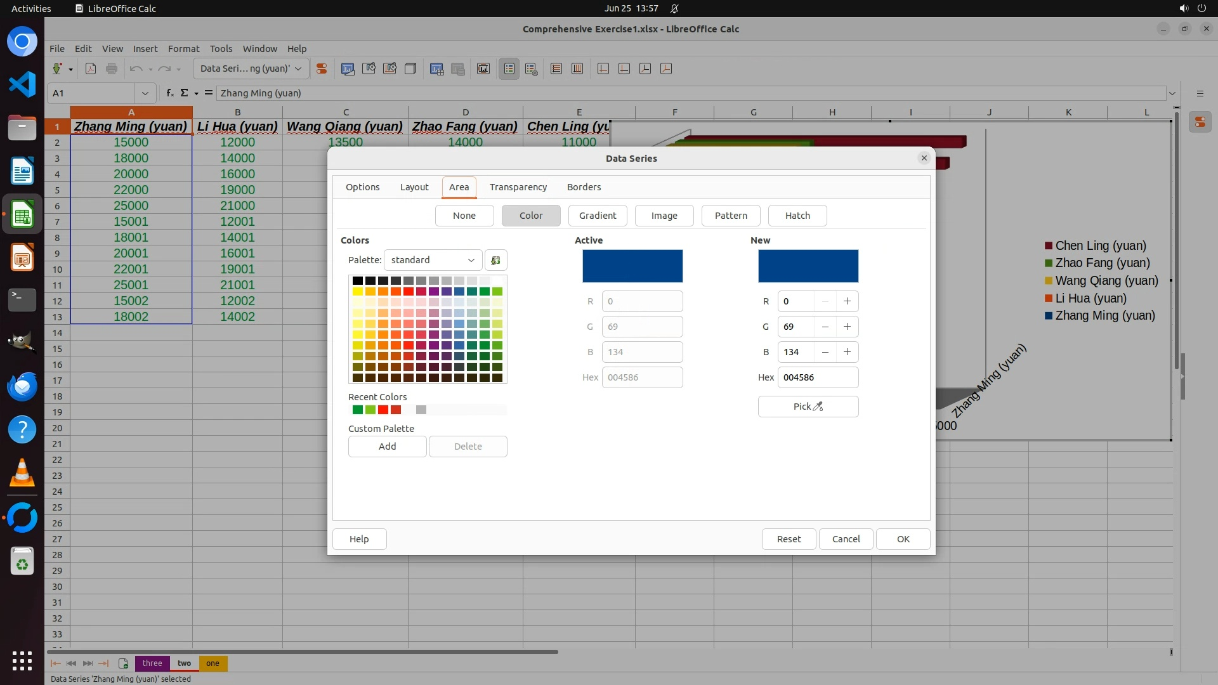
Task: Click color palette import icon beside Palette
Action: tap(495, 260)
